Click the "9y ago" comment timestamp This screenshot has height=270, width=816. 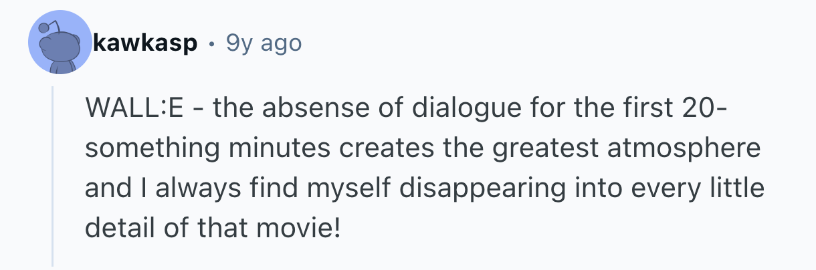(x=264, y=44)
